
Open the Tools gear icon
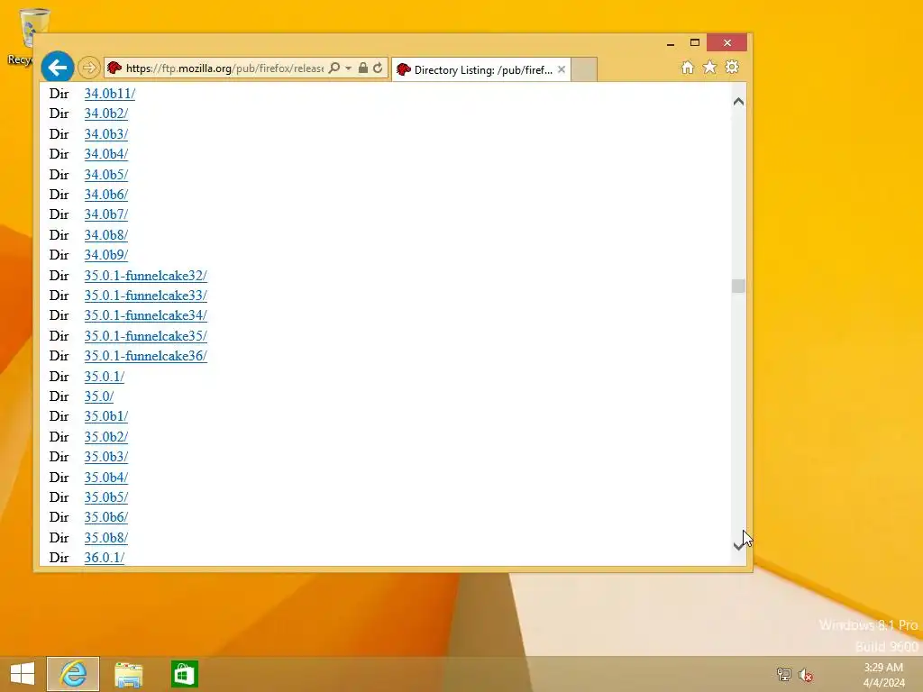click(732, 67)
